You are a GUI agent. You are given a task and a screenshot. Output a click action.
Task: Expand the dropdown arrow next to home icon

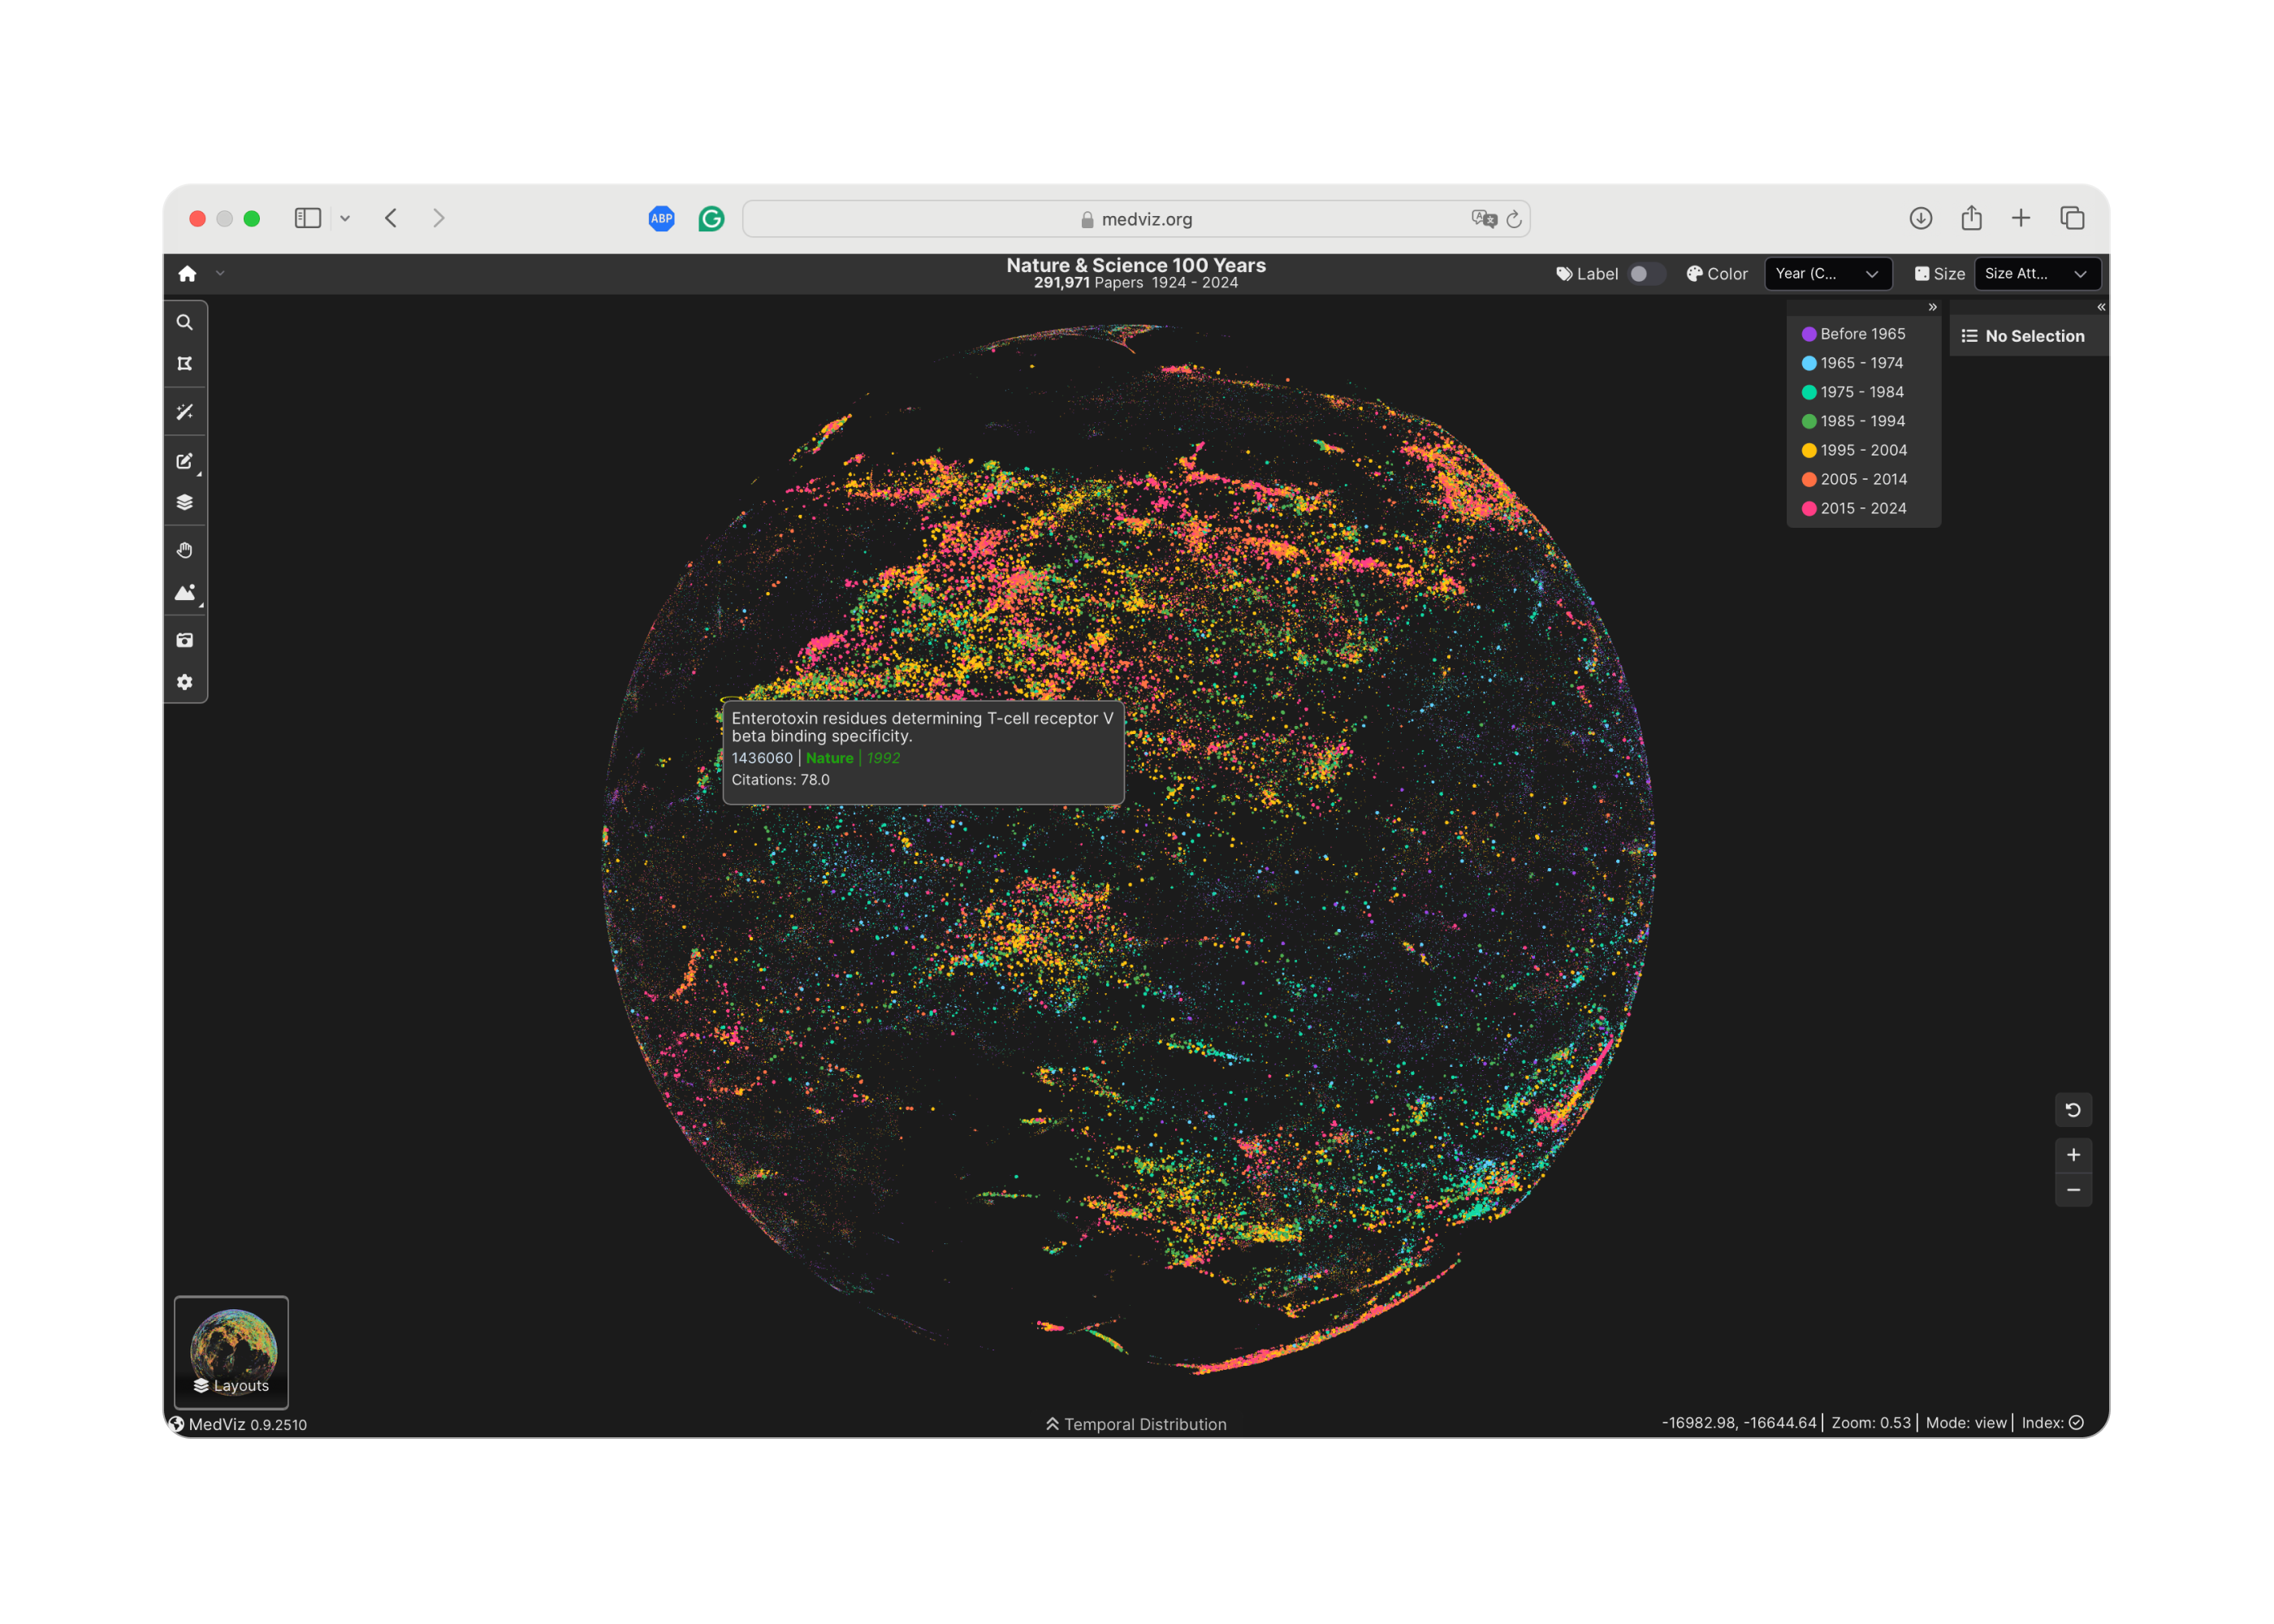click(x=220, y=273)
